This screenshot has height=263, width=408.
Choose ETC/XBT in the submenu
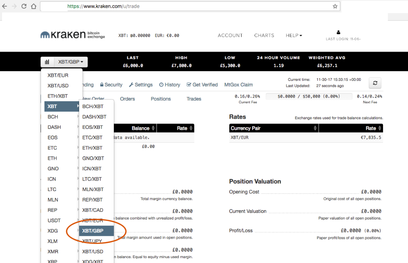[96, 138]
